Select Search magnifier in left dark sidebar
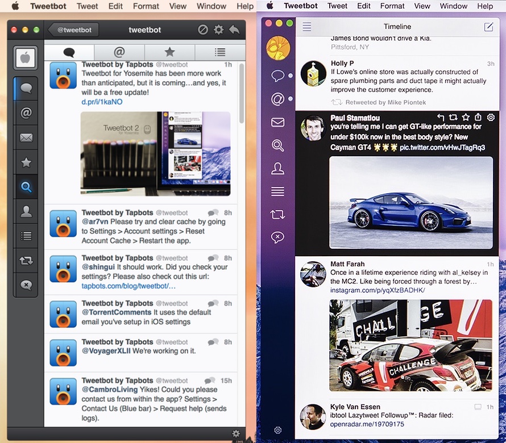Image resolution: width=506 pixels, height=443 pixels. tap(26, 187)
